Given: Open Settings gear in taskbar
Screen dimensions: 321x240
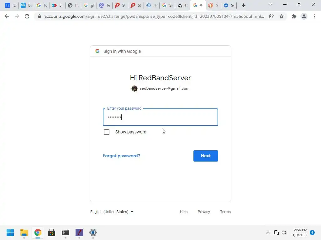Looking at the screenshot, I should tap(93, 232).
